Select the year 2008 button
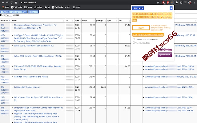This screenshot has width=197, height=123. 155,17
